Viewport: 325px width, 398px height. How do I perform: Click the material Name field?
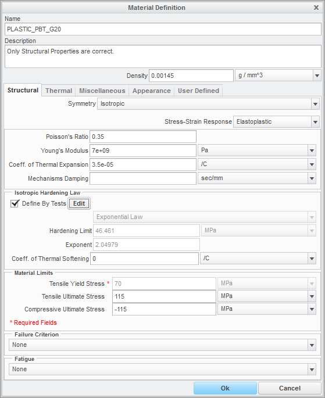(x=163, y=29)
